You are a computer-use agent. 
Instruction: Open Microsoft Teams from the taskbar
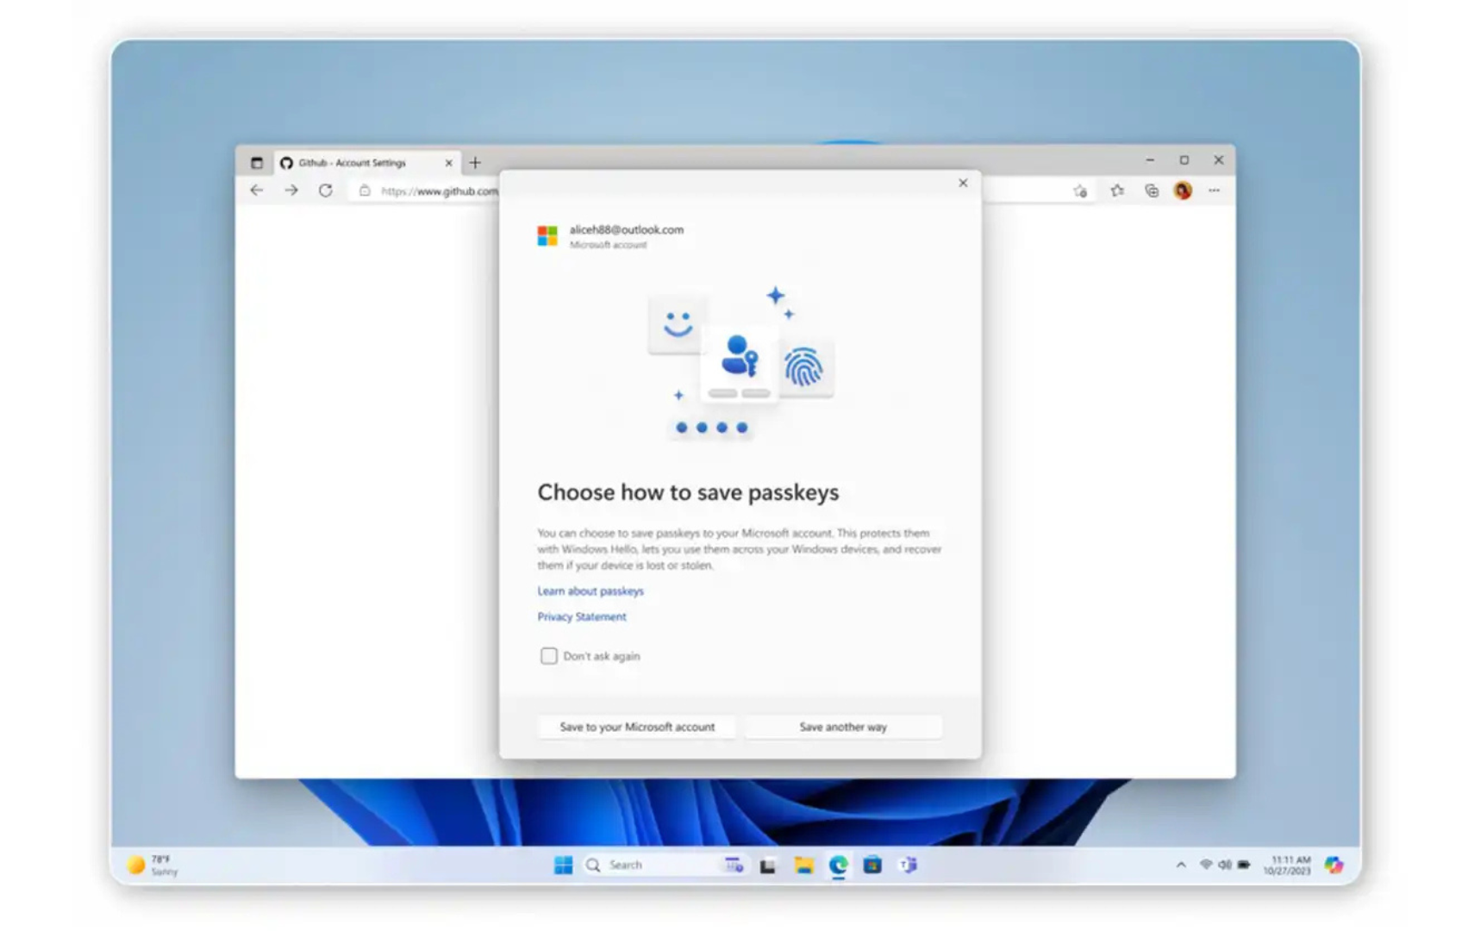tap(908, 865)
